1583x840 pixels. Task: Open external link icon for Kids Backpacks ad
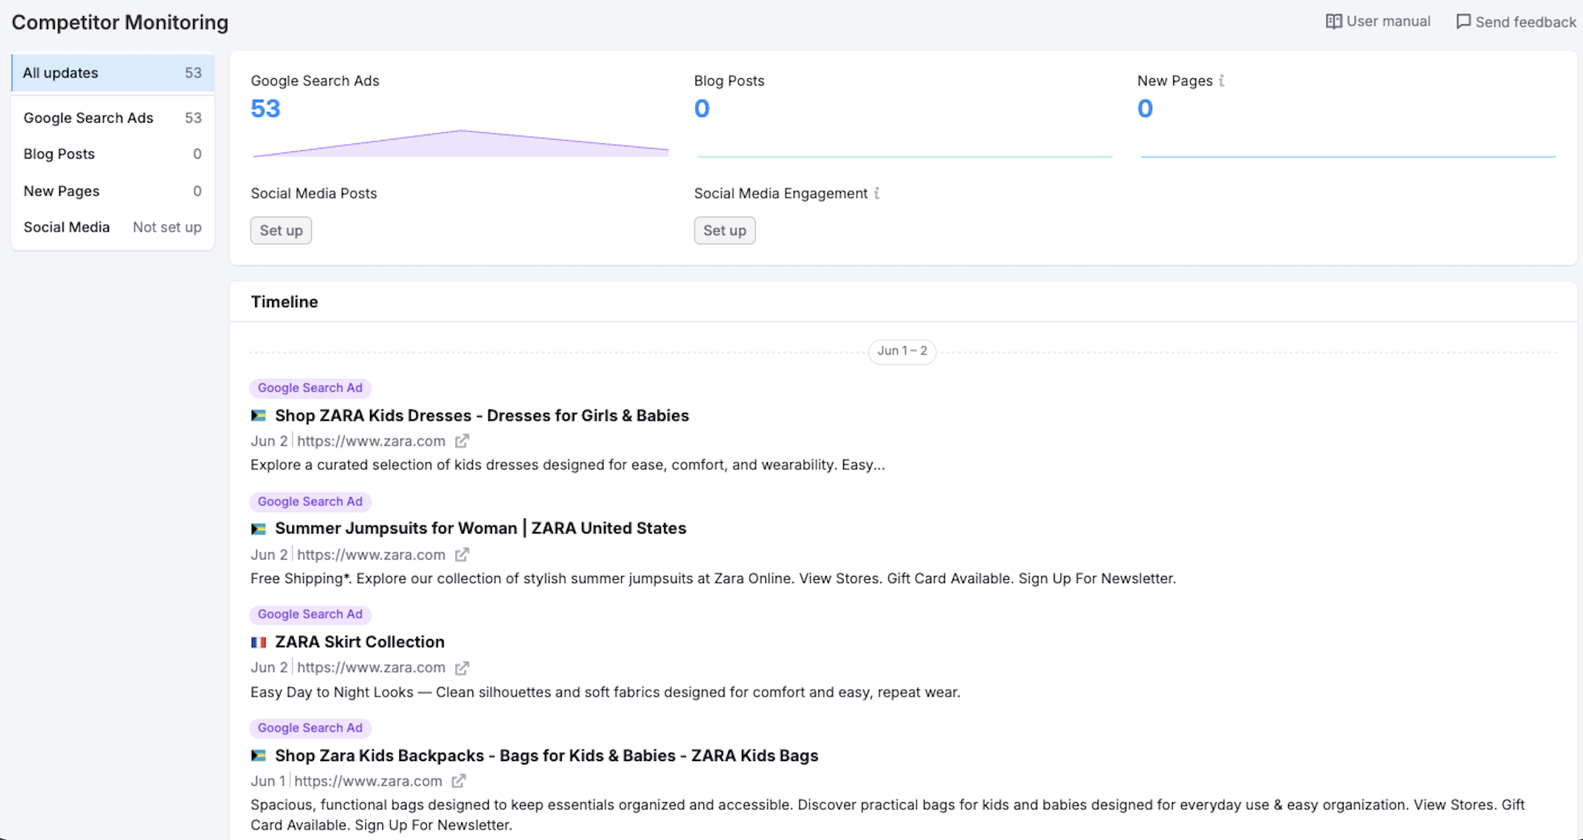click(x=459, y=781)
